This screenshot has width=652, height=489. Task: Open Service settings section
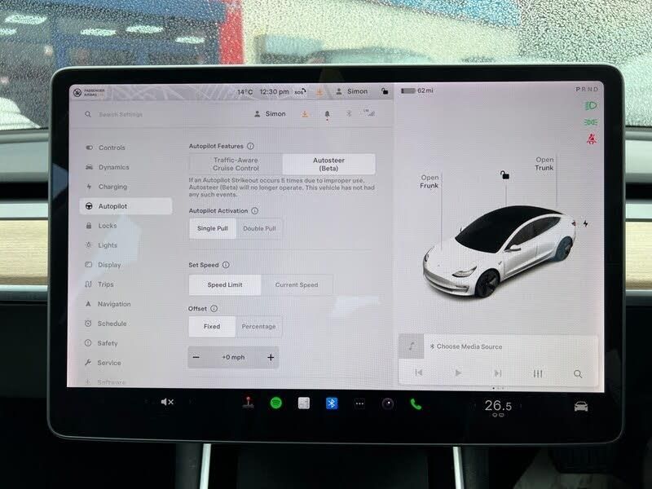pos(126,363)
